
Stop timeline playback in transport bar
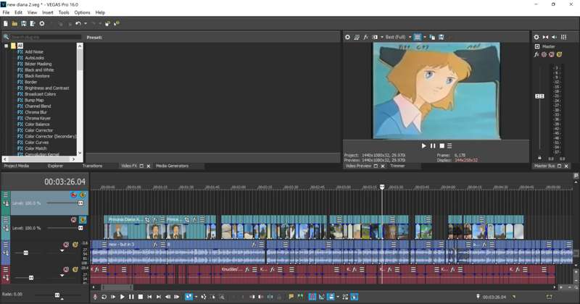141,297
